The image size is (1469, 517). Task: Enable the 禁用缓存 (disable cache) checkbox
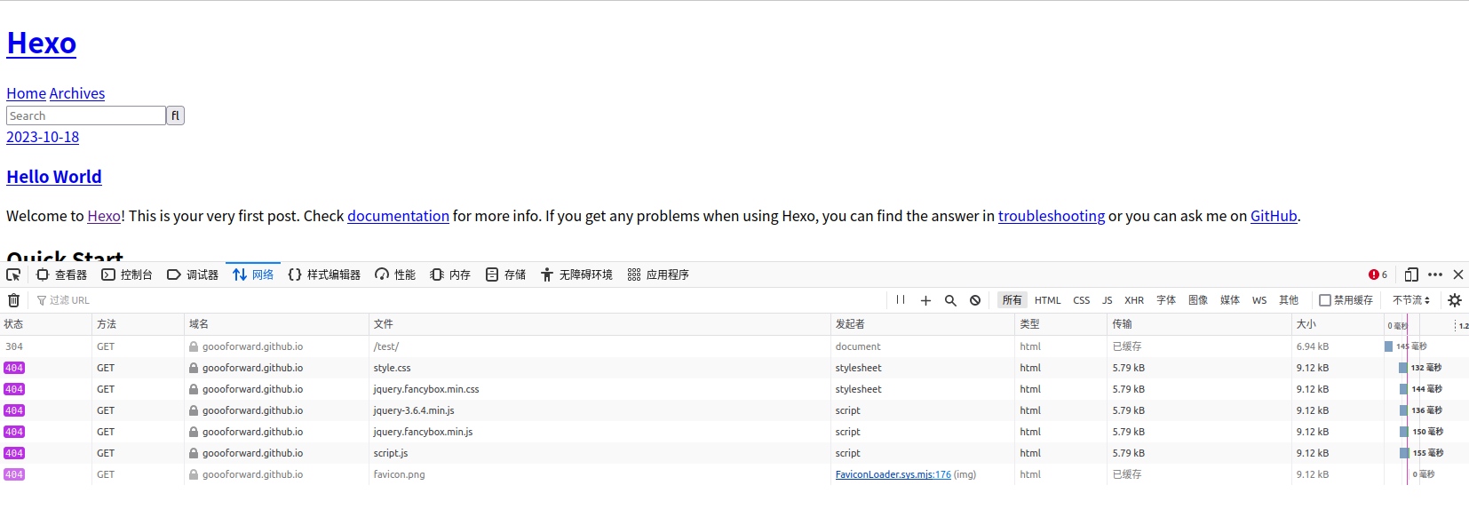1325,300
